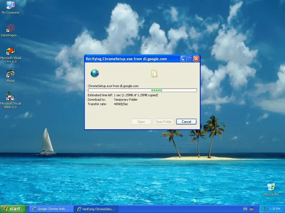The image size is (285, 213).
Task: Click the EN language indicator
Action: (245, 209)
